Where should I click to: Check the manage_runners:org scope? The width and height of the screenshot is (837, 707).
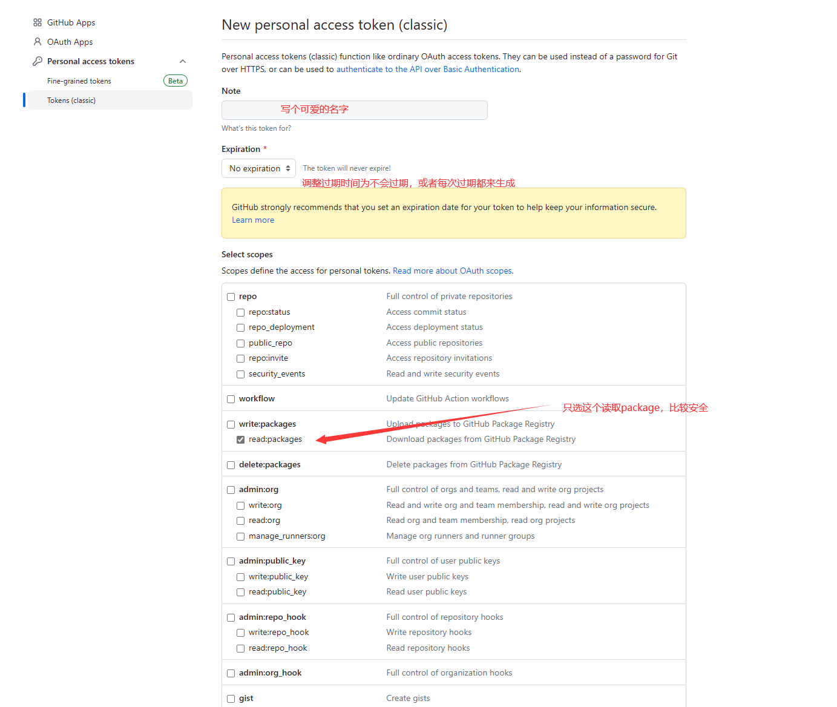coord(240,536)
